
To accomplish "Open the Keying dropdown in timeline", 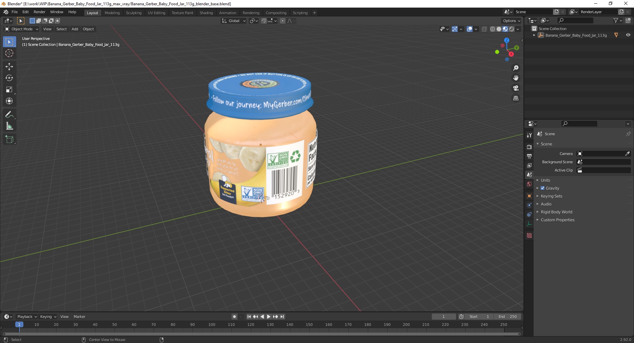I will pyautogui.click(x=48, y=317).
